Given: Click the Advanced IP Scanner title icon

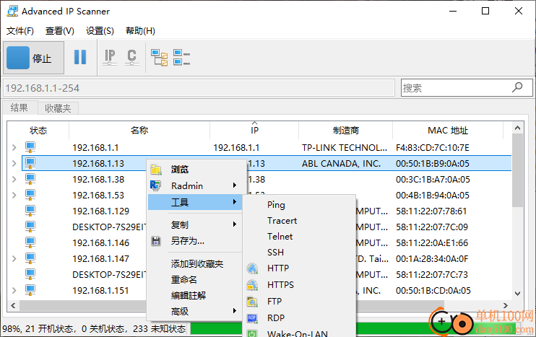Looking at the screenshot, I should click(x=12, y=11).
